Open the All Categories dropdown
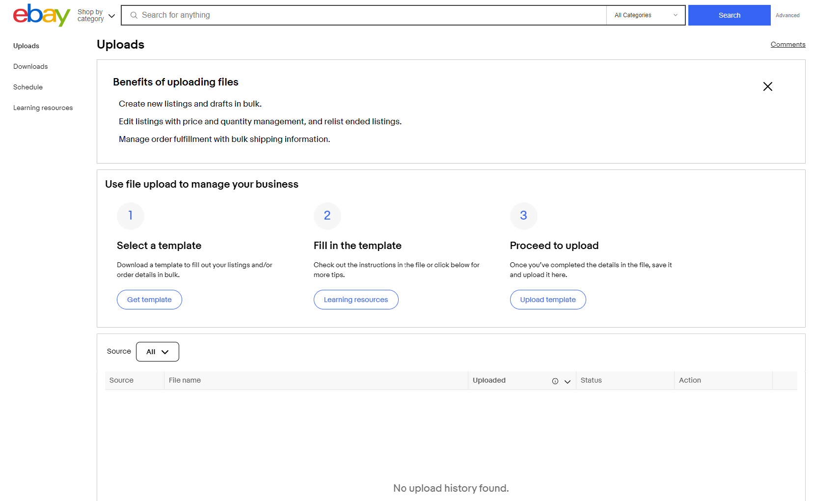Screen dimensions: 813x501 (646, 15)
